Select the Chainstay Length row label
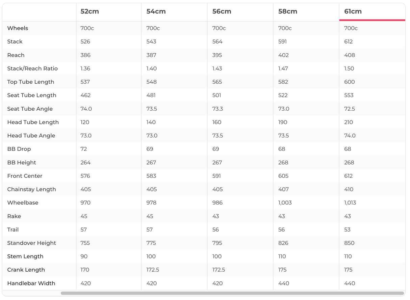The width and height of the screenshot is (410, 300). click(31, 189)
